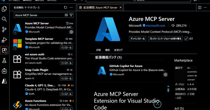Screen dimensions: 210x110
Task: Open gear settings for GitHub Copilot for Azure
Action: point(166,75)
